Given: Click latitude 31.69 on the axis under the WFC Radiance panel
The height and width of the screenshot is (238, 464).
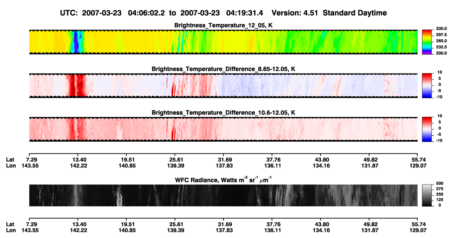Looking at the screenshot, I should click(x=225, y=224).
